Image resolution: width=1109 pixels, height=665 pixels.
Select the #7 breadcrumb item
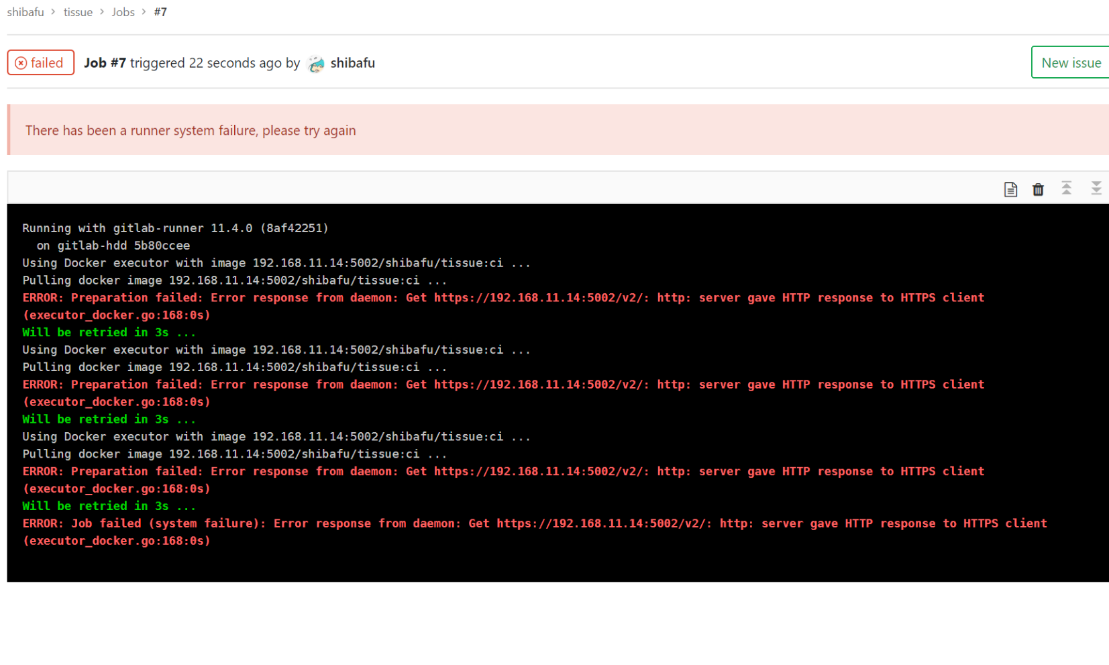[x=160, y=12]
